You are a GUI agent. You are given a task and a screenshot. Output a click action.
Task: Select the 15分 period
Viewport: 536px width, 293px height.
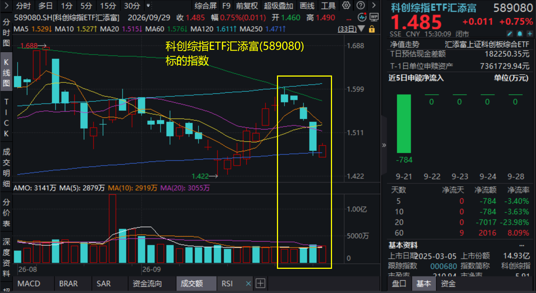coord(108,6)
